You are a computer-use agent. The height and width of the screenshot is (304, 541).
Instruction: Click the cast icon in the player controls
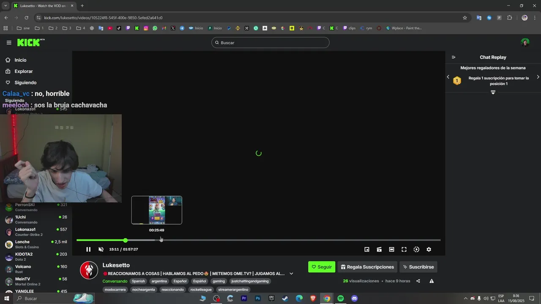click(379, 250)
